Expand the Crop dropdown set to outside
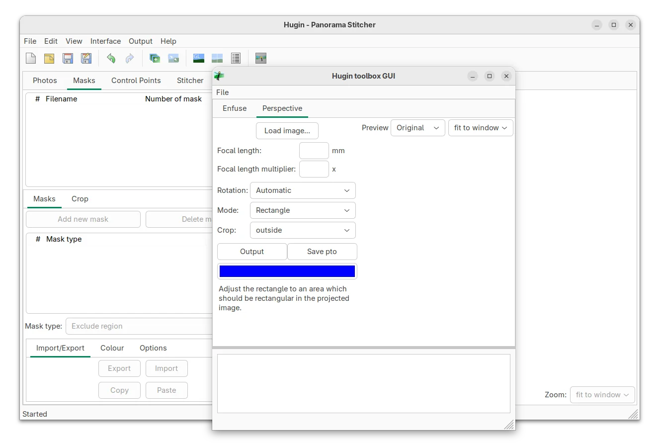Image resolution: width=662 pixels, height=447 pixels. click(303, 230)
